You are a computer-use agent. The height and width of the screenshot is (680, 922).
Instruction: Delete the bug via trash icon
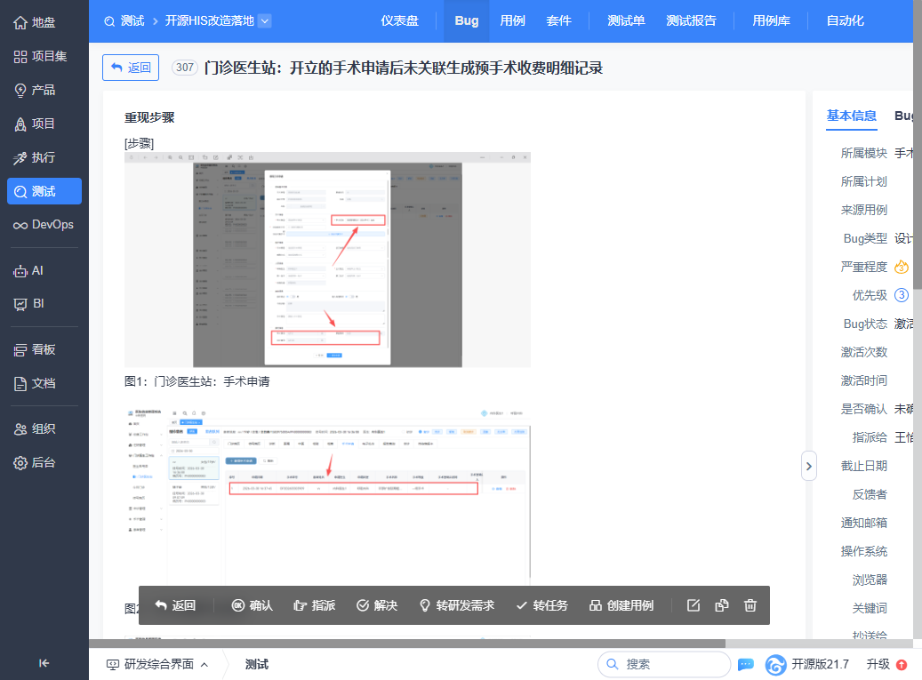[750, 605]
